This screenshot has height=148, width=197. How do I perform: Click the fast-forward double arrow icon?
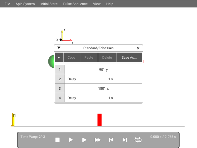(x=97, y=140)
